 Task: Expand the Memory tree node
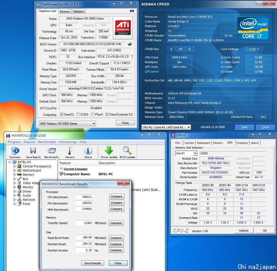coord(14,174)
